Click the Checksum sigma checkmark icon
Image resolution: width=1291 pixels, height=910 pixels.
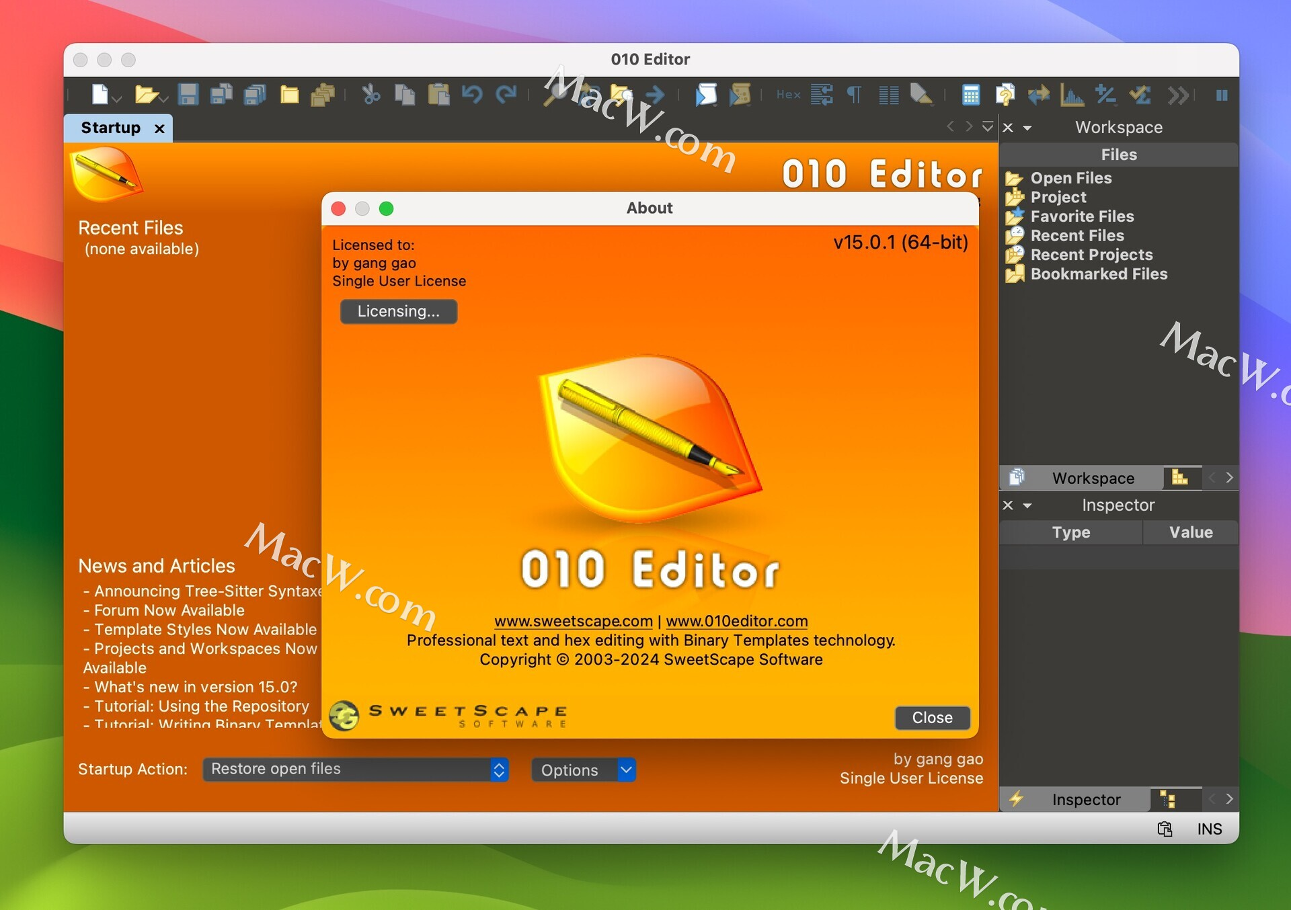tap(1140, 95)
